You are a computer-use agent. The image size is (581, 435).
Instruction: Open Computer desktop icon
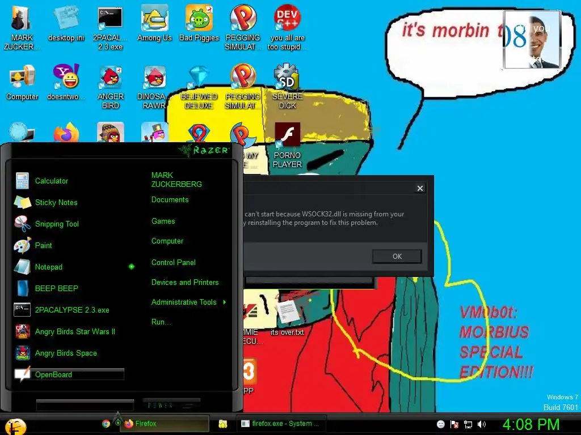pyautogui.click(x=22, y=82)
